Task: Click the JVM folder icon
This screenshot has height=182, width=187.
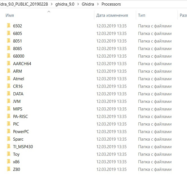Action: tap(9, 101)
